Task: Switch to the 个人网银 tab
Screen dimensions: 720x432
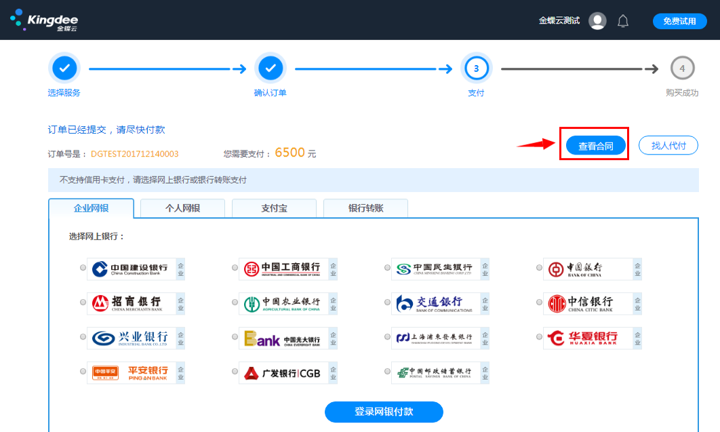Action: 183,208
